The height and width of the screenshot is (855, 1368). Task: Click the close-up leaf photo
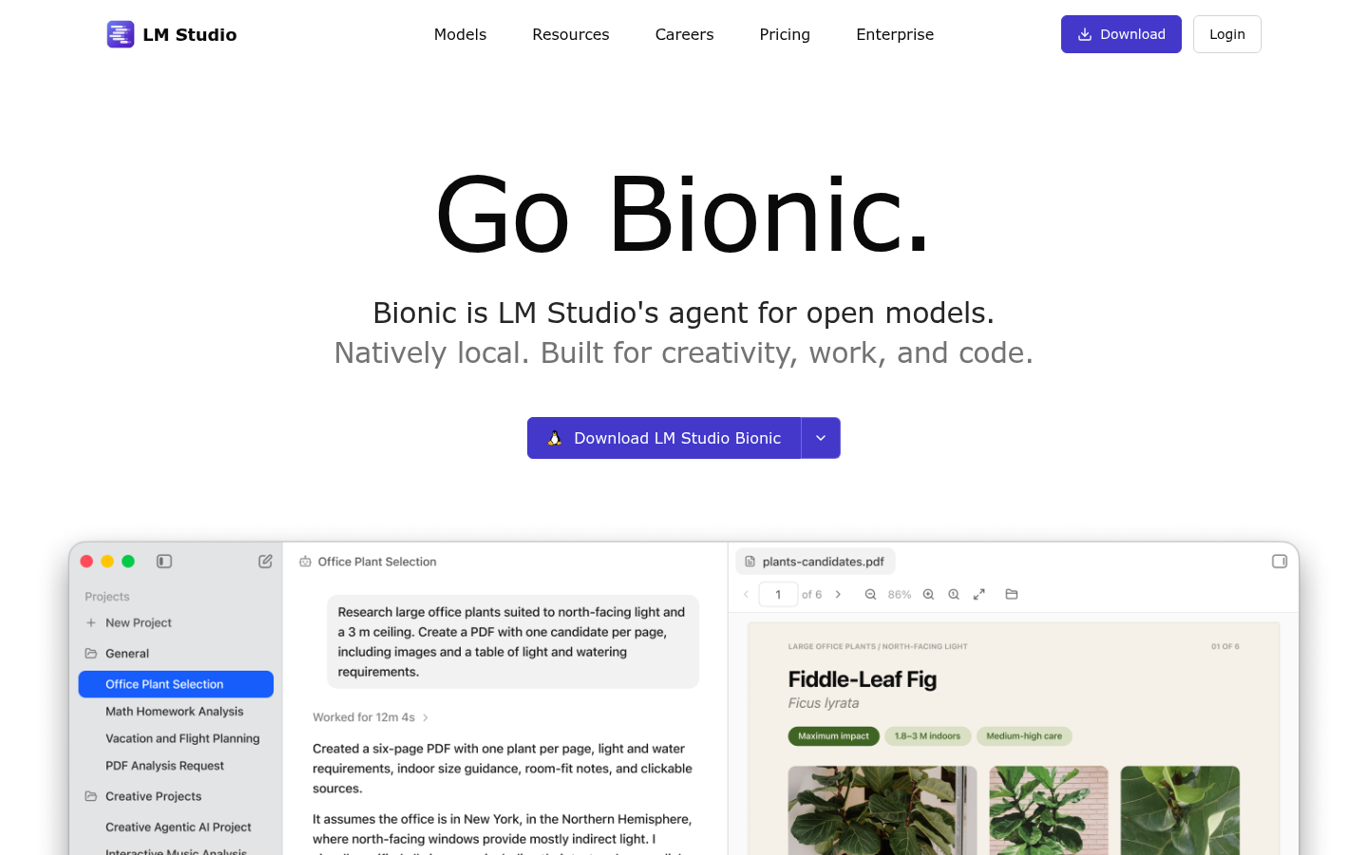[x=1180, y=810]
